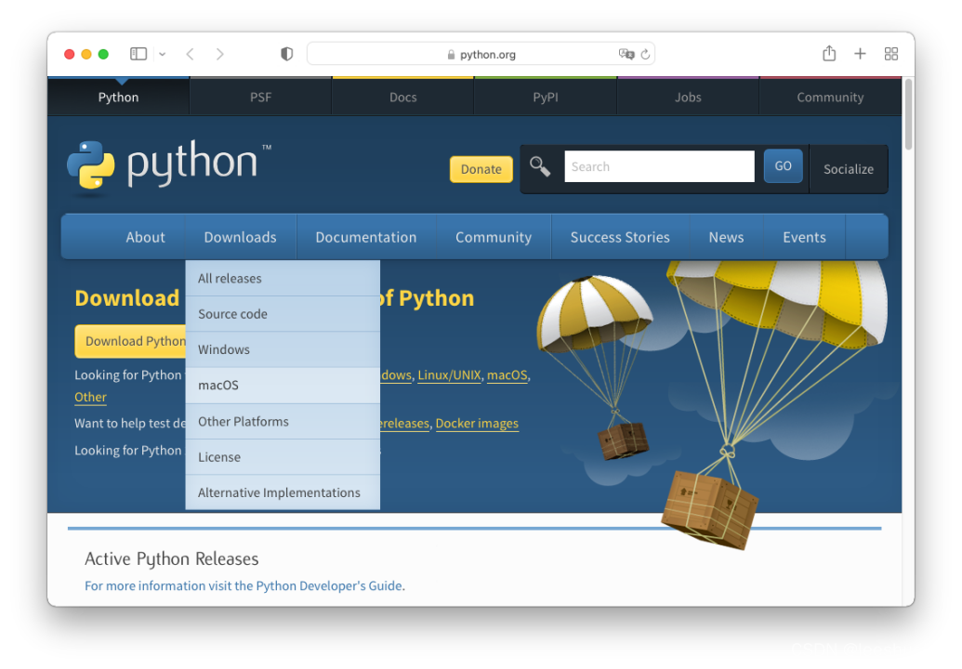Open the Documentation navigation menu
Screen dimensions: 962x669
click(365, 237)
